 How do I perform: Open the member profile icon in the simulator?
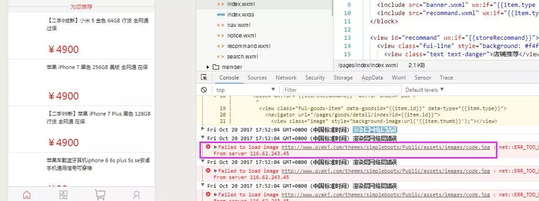[136, 195]
